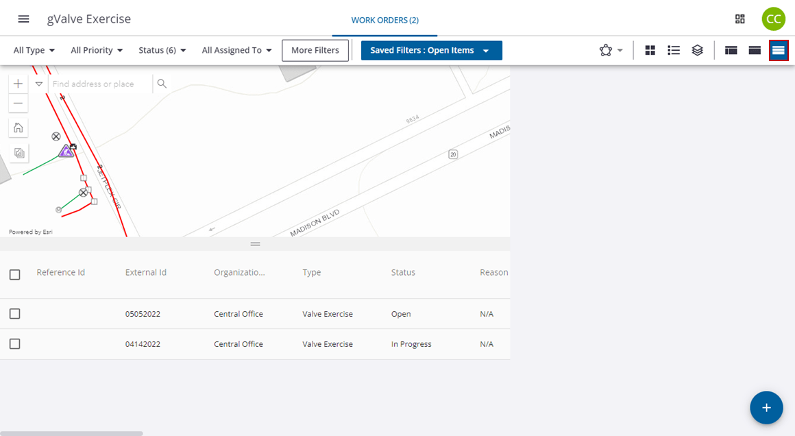Click the workflow settings icon near the filters
This screenshot has height=436, width=795.
pyautogui.click(x=605, y=50)
